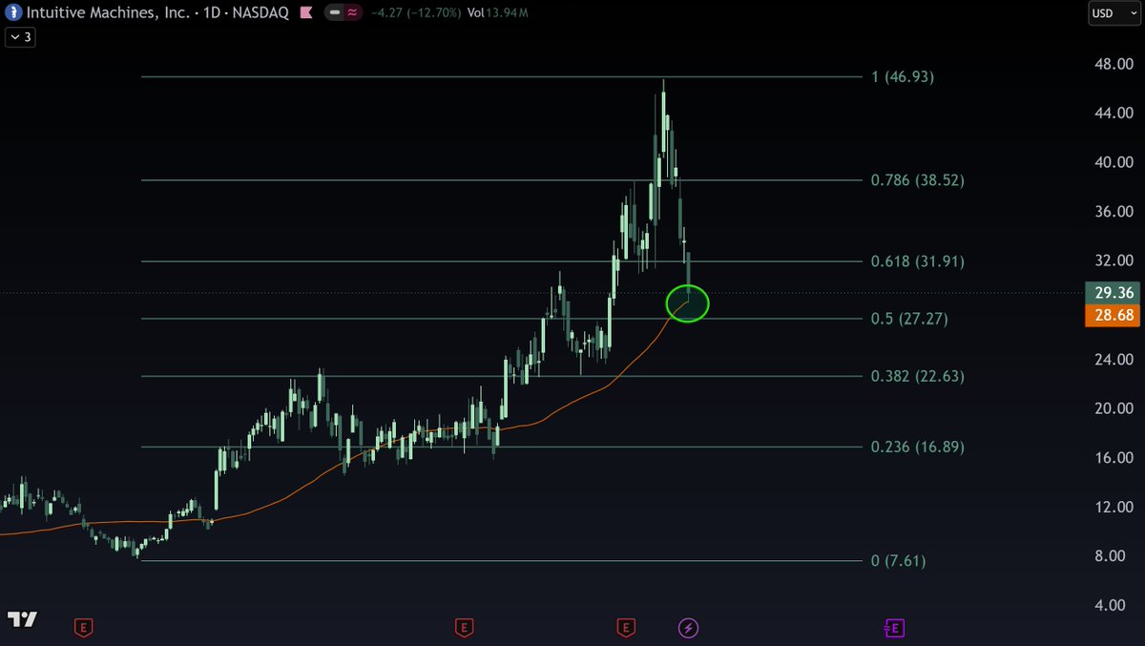Click the 32.00 price axis value
1145x646 pixels.
1114,260
